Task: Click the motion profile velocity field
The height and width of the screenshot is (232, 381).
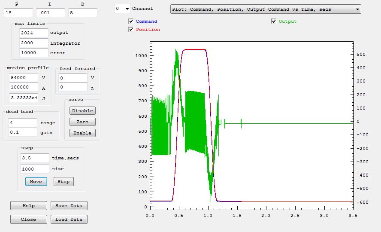Action: pos(24,78)
